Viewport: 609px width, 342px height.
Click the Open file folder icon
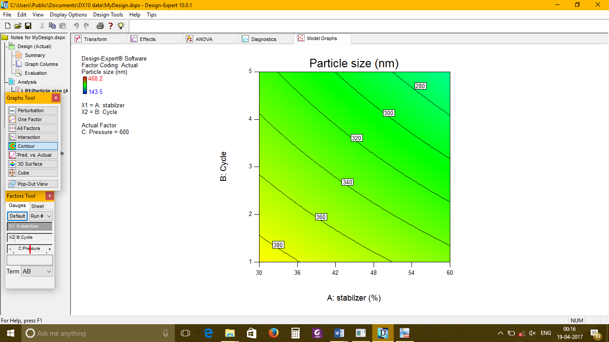click(18, 26)
